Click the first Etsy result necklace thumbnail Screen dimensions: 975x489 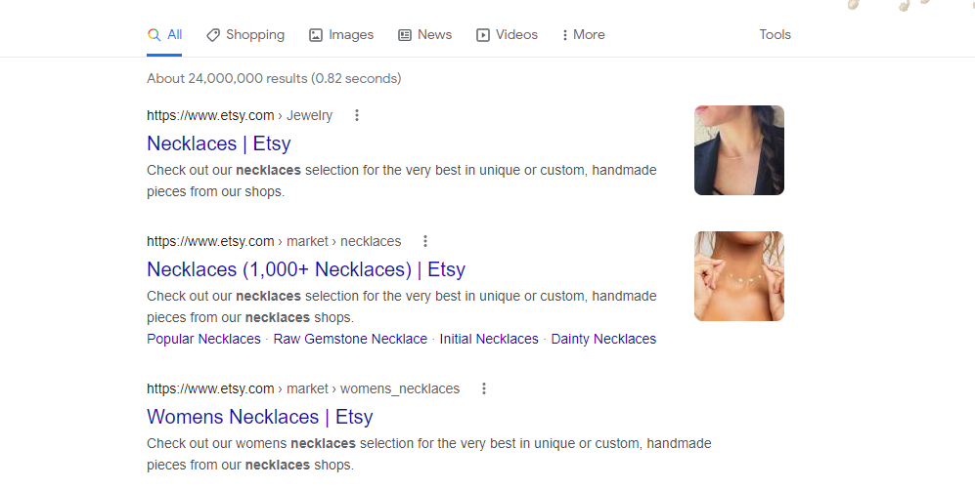pos(739,150)
